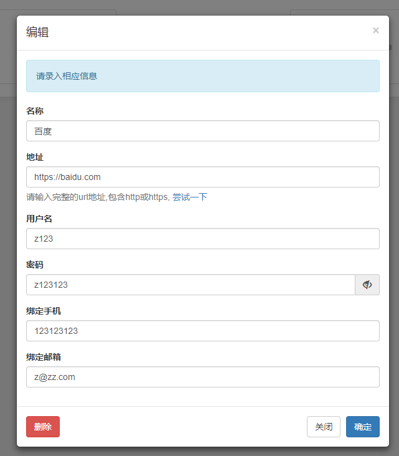Image resolution: width=399 pixels, height=456 pixels.
Task: Click the 编辑 dialog title
Action: click(37, 32)
